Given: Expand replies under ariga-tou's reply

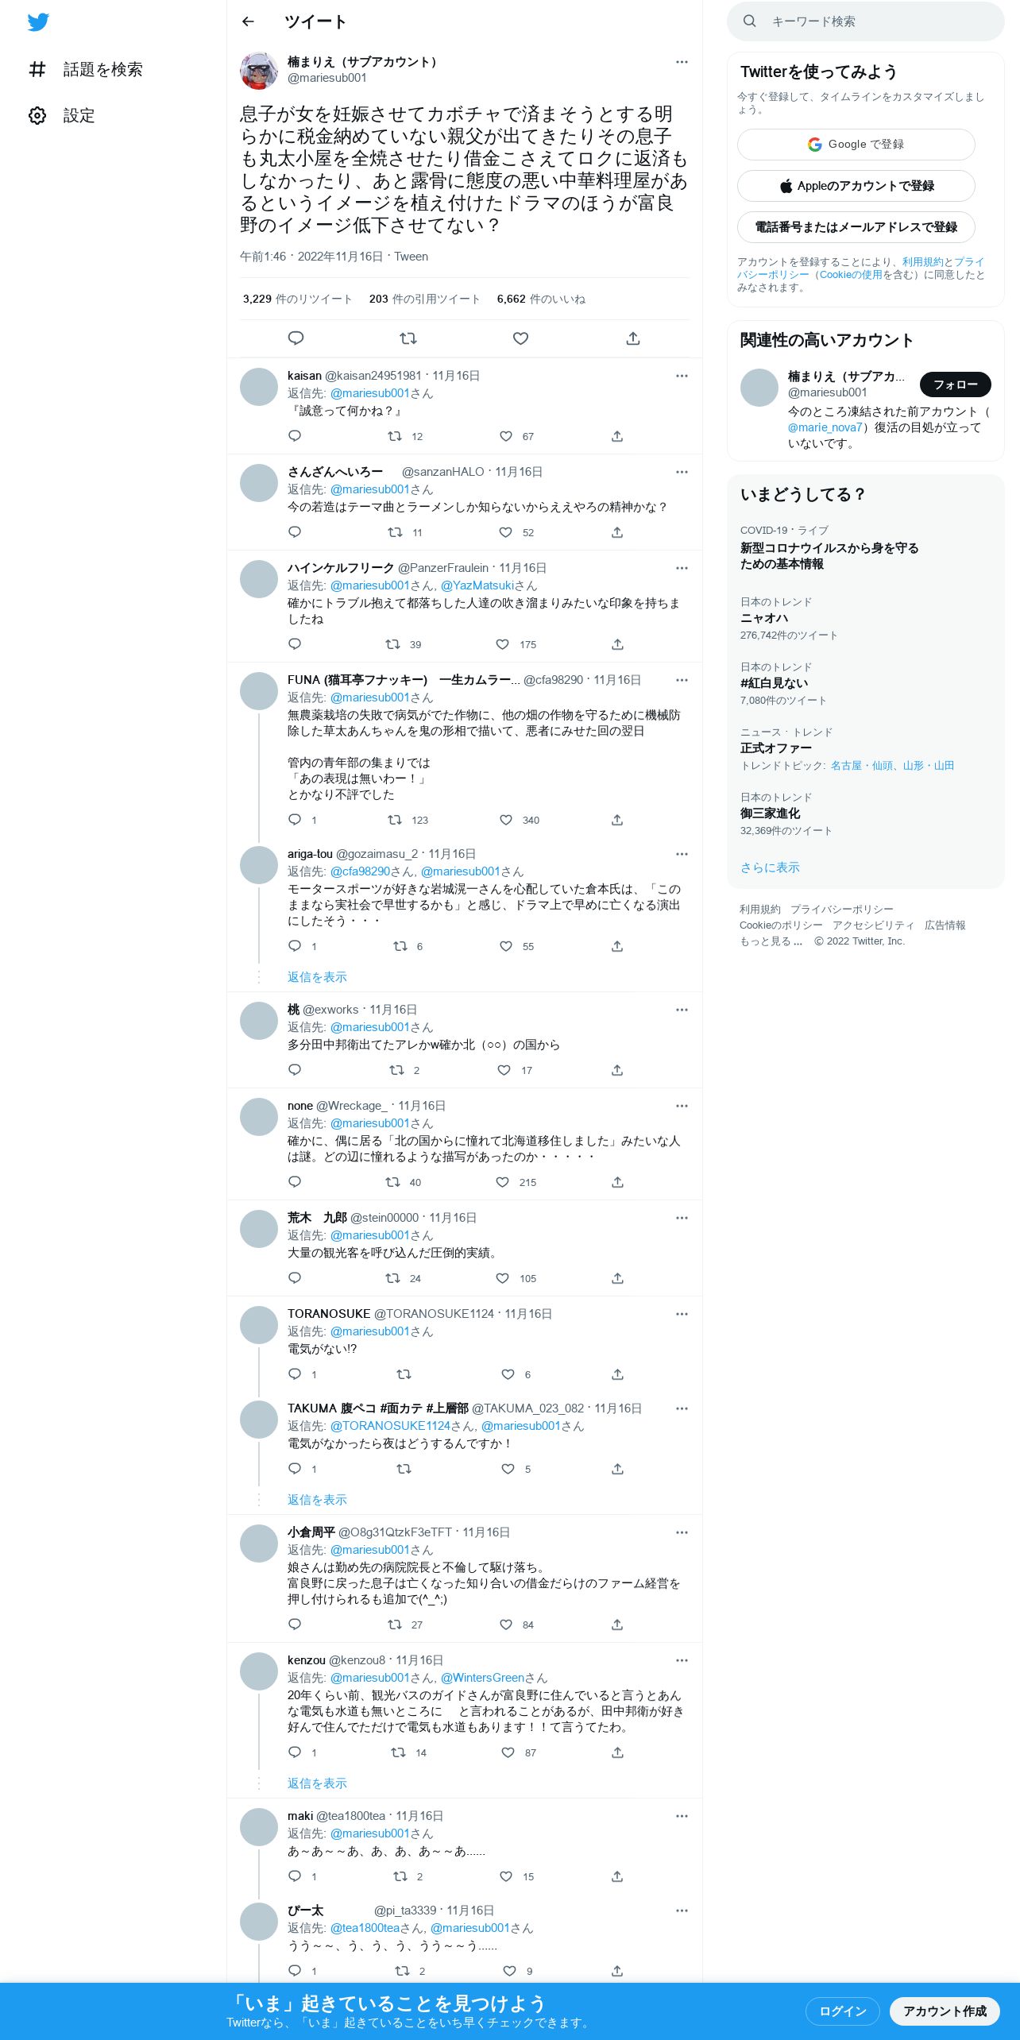Looking at the screenshot, I should [x=317, y=977].
